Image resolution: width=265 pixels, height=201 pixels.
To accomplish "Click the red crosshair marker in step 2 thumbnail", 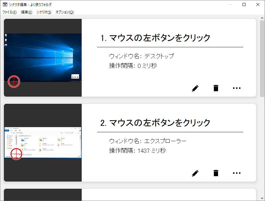I will [16, 154].
